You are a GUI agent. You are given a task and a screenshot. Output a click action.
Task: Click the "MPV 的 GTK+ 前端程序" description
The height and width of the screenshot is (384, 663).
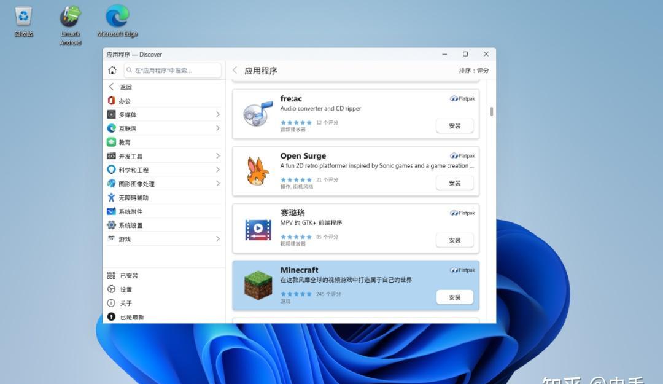coord(311,223)
